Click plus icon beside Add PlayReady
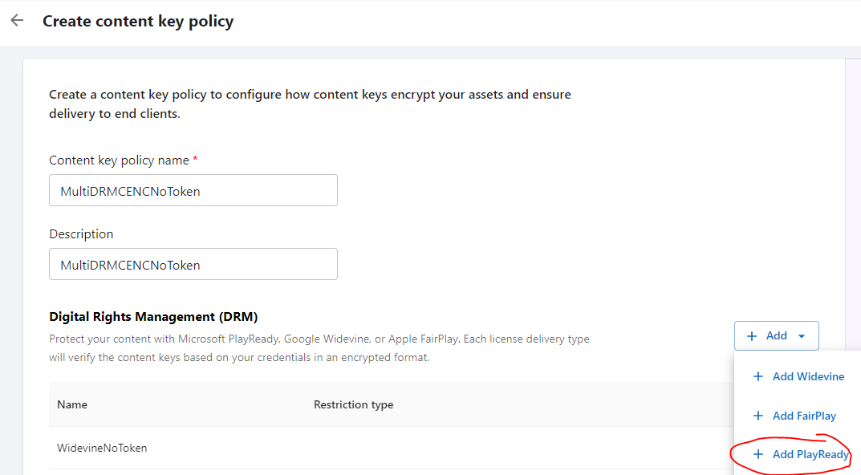861x475 pixels. tap(757, 454)
